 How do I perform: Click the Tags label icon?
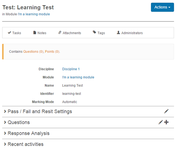pyautogui.click(x=94, y=33)
